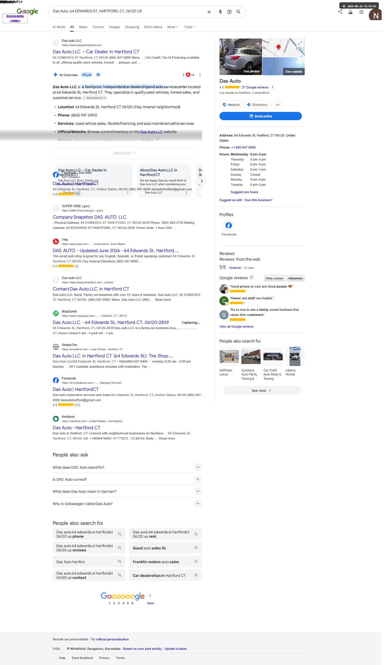
Task: Expand 'What does Das Auto mean in German?'
Action: pyautogui.click(x=127, y=491)
